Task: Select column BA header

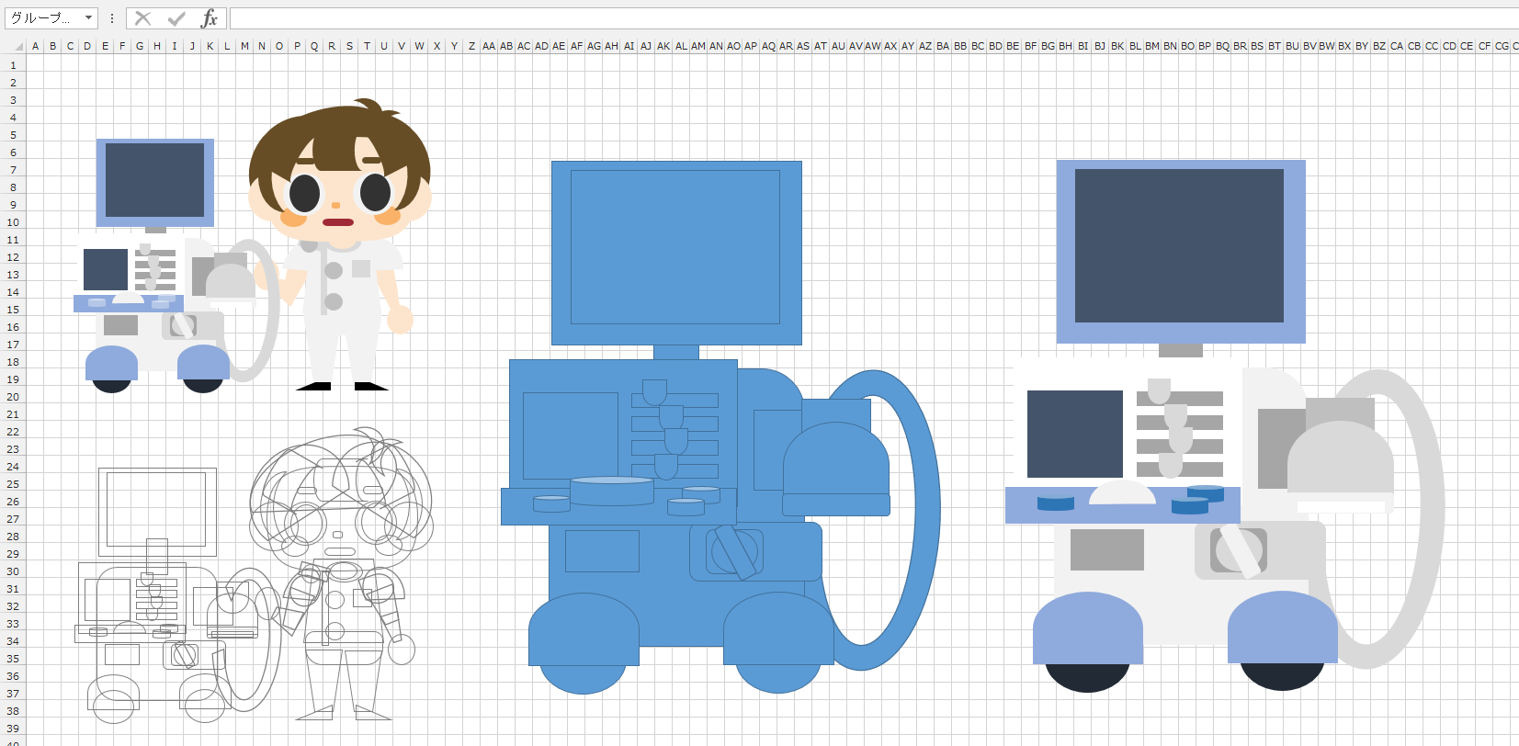Action: click(943, 46)
